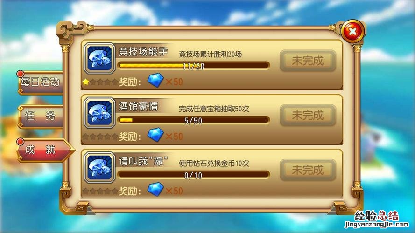
Task: Click the 11/20 arena progress bar
Action: click(193, 66)
